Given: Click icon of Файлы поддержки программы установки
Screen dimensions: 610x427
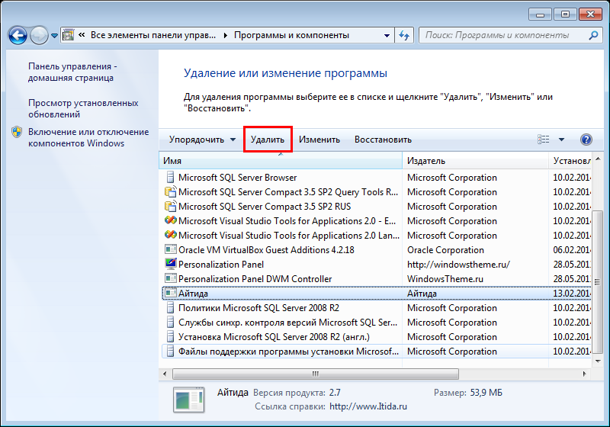Looking at the screenshot, I should pos(170,352).
